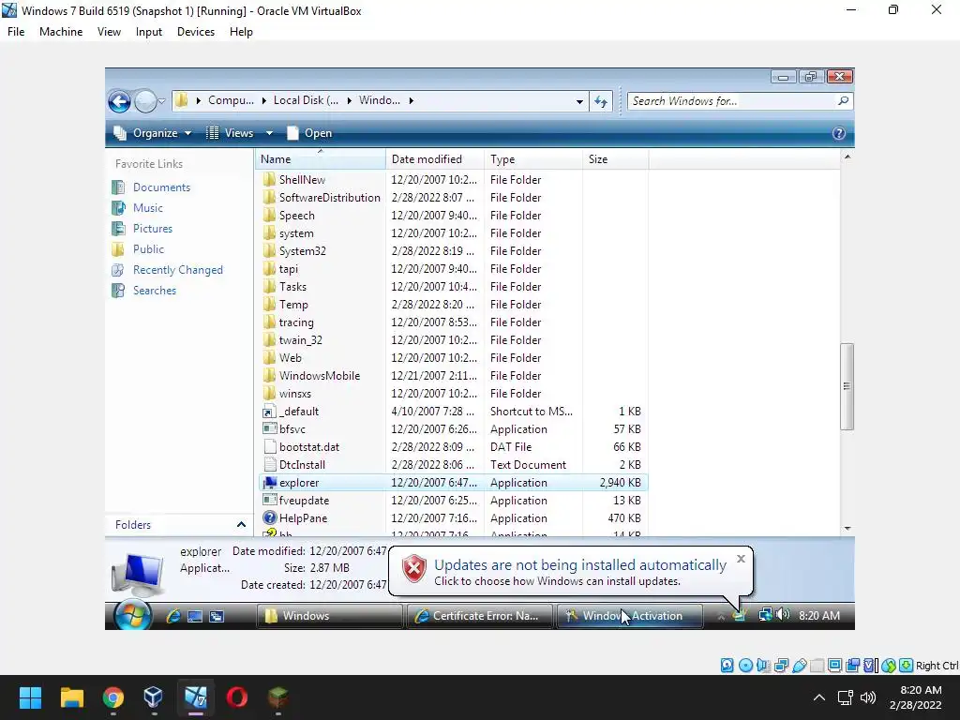Select the HelpPane application
960x720 pixels.
click(303, 517)
